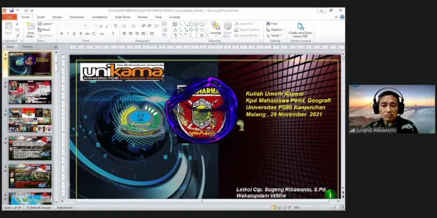Switch to the Slide Show tab
Viewport: 437px width, 218px height.
pos(123,17)
